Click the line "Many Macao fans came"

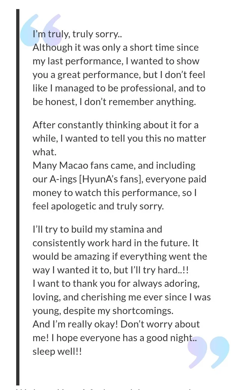coord(114,166)
